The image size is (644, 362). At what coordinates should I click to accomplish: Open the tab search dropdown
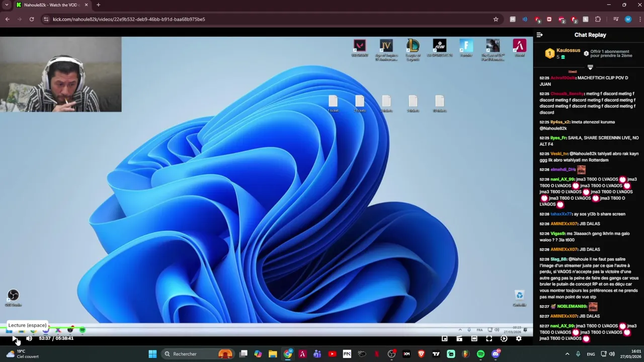tap(7, 5)
